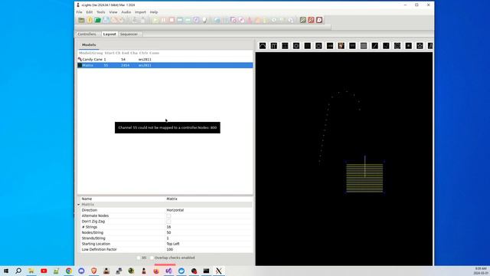Collapse the Matrix properties section
Screen dimensions: 490x276
click(x=79, y=205)
